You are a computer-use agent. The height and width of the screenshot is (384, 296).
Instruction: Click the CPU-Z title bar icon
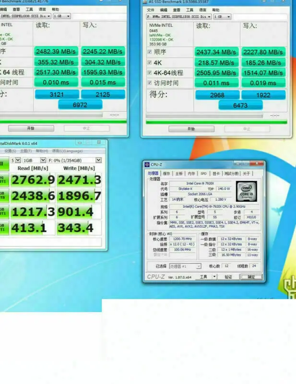(147, 165)
